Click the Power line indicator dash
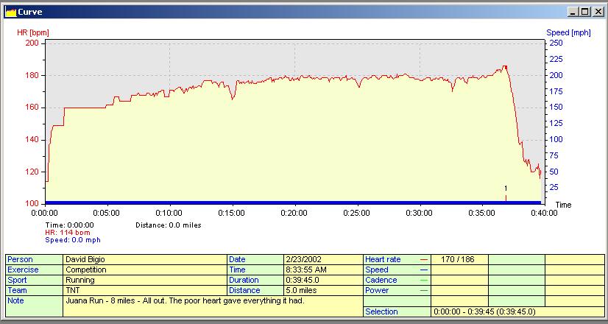This screenshot has width=608, height=324. point(423,291)
